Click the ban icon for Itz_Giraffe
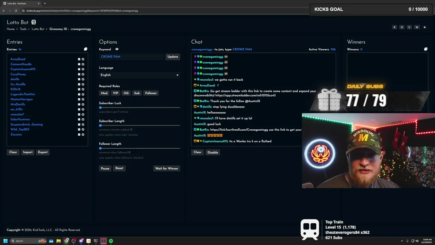Screen dimensions: 435x245 (83, 84)
